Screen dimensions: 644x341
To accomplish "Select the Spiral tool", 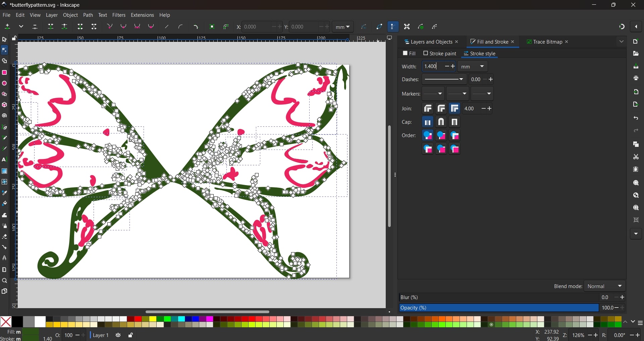I will point(4,116).
